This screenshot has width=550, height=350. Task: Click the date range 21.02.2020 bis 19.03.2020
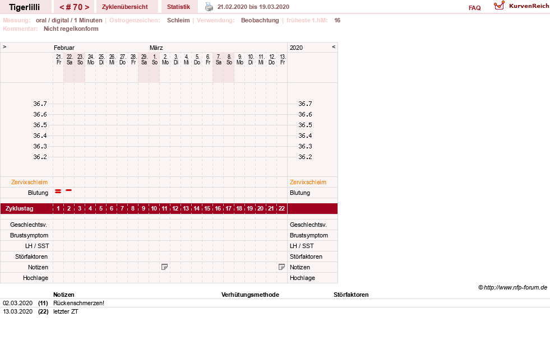253,7
